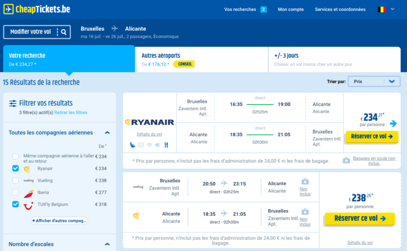Click baggage icon on the 20:50 Vueling flight
Viewport: 407px width, 251px height.
305,181
